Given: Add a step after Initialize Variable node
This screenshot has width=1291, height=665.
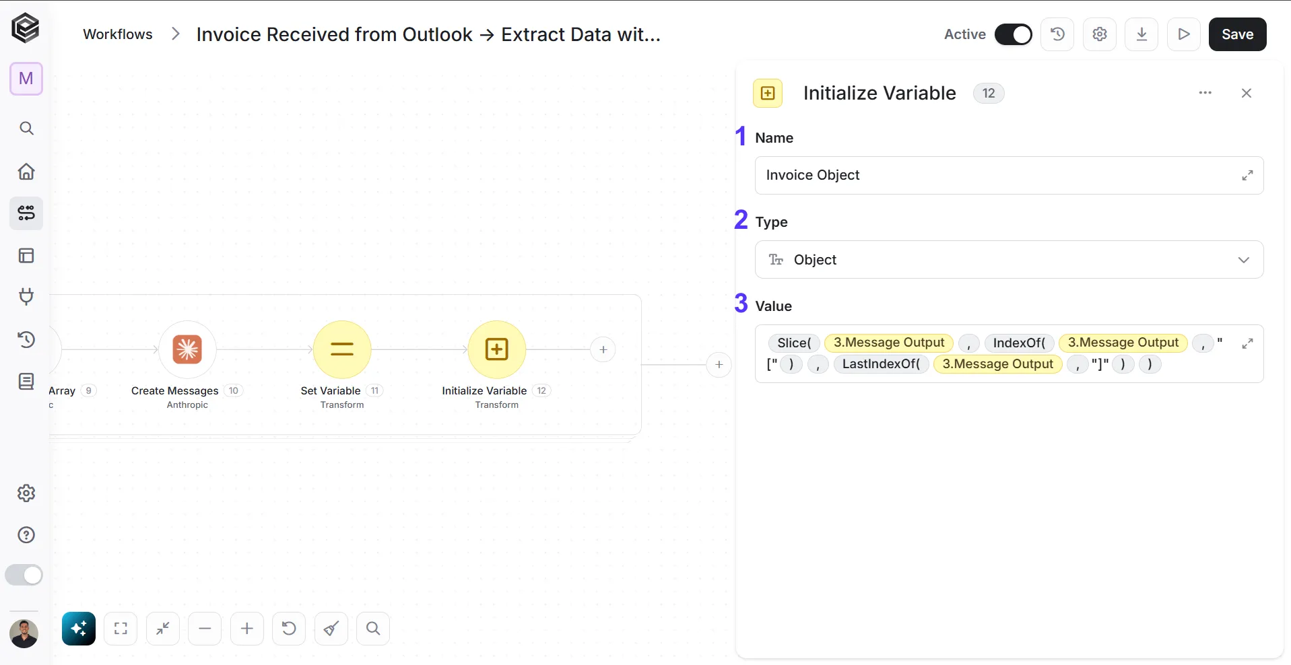Looking at the screenshot, I should pos(603,349).
